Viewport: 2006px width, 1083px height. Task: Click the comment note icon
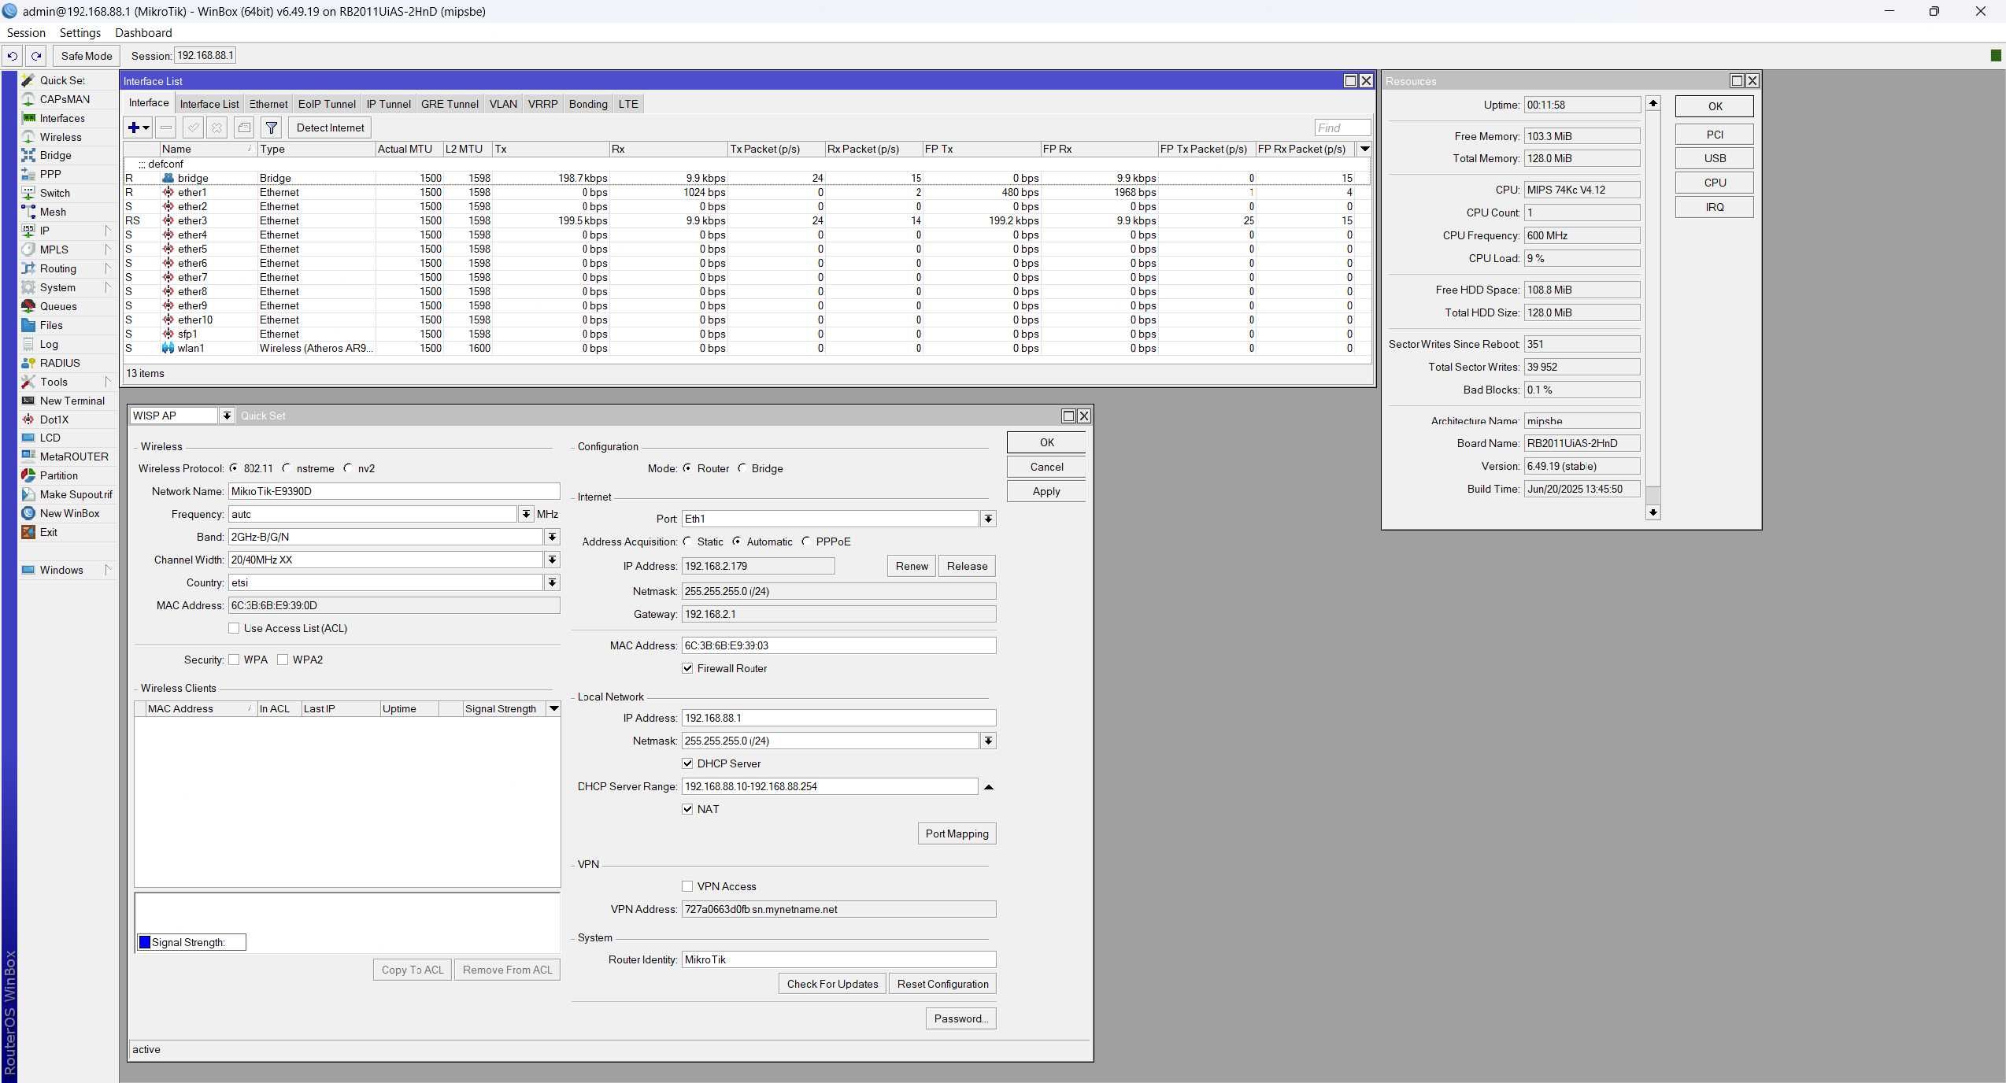pos(244,128)
